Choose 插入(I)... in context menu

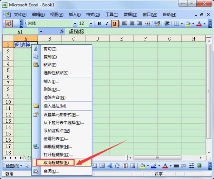click(62, 82)
